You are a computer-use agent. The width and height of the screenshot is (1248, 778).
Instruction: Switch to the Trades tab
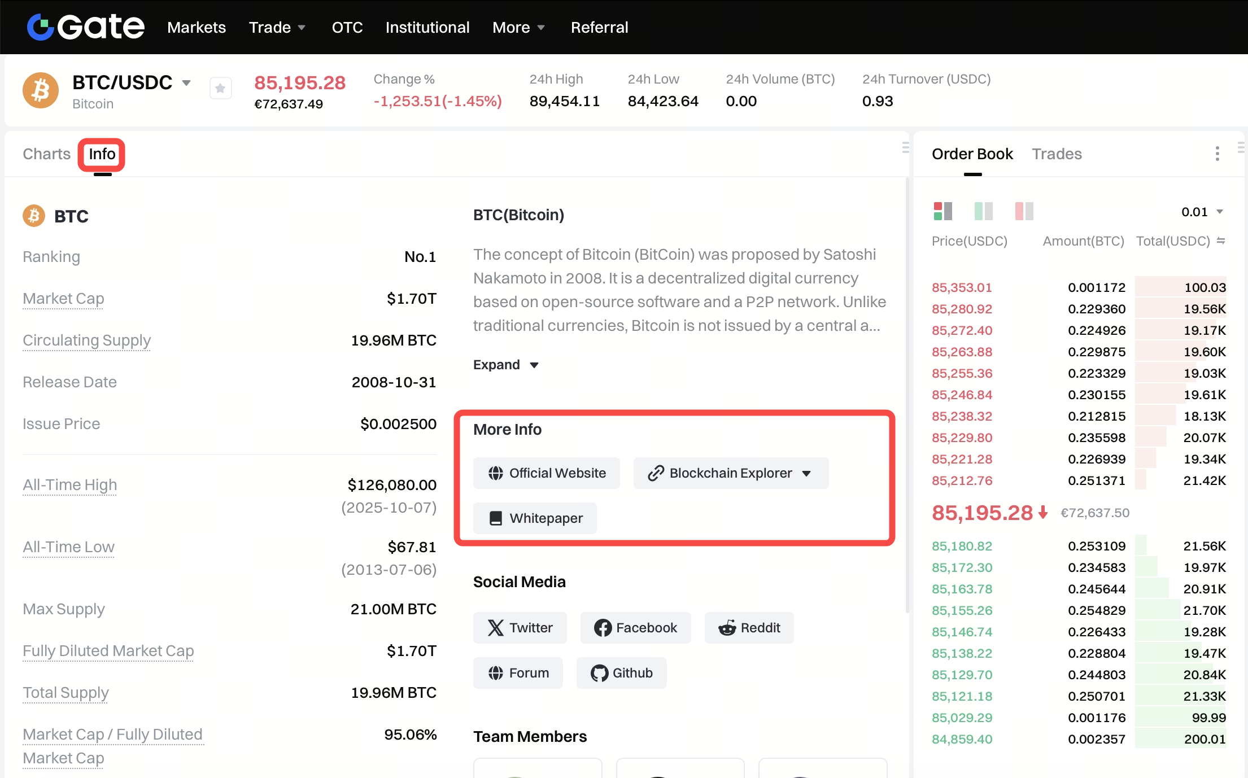[1057, 154]
